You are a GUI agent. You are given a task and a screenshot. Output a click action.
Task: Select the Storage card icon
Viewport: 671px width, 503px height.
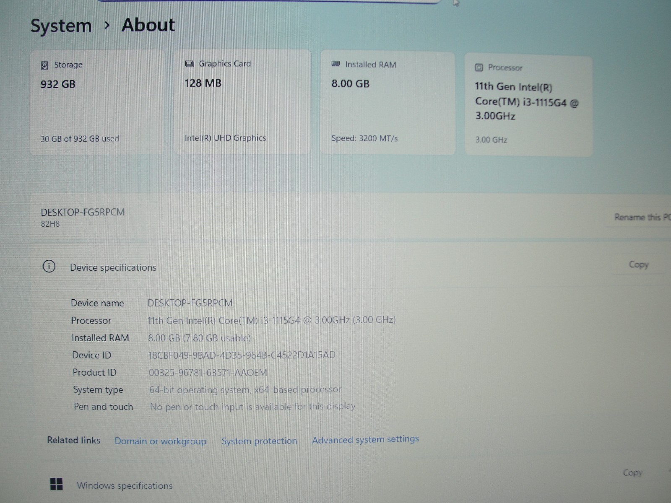click(x=44, y=65)
